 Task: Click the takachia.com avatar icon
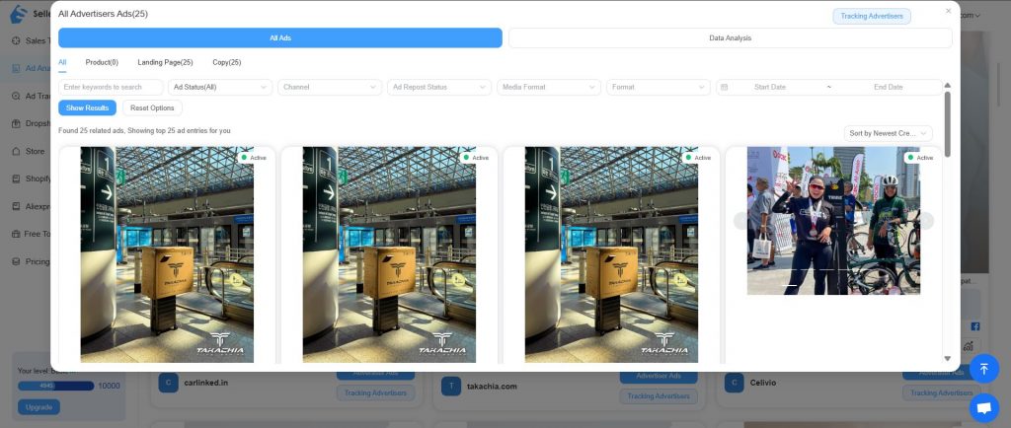click(451, 387)
